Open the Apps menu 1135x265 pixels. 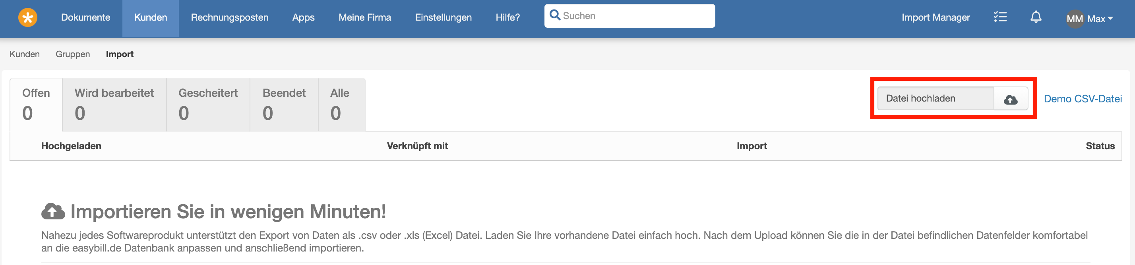(x=304, y=17)
